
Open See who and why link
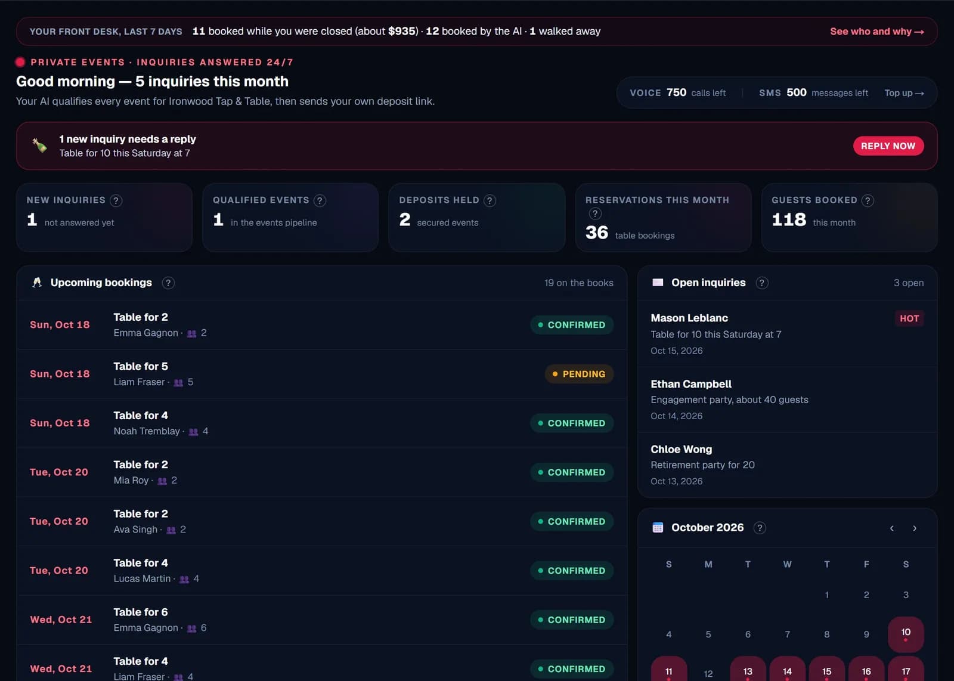877,32
